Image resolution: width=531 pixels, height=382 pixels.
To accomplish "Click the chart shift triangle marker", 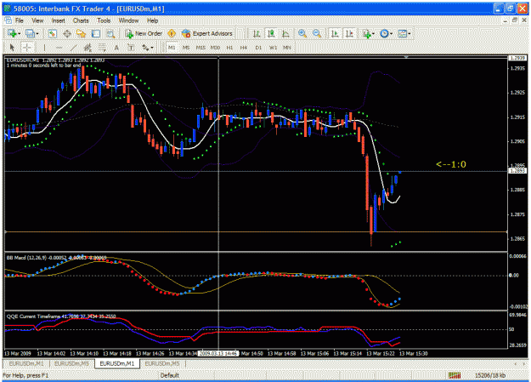I will (406, 57).
